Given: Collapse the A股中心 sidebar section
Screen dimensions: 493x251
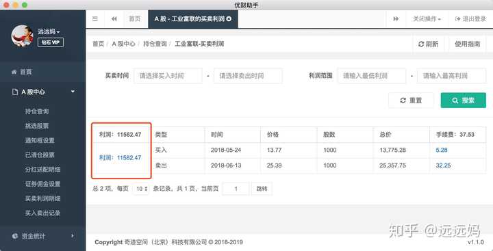Looking at the screenshot, I should [42, 92].
